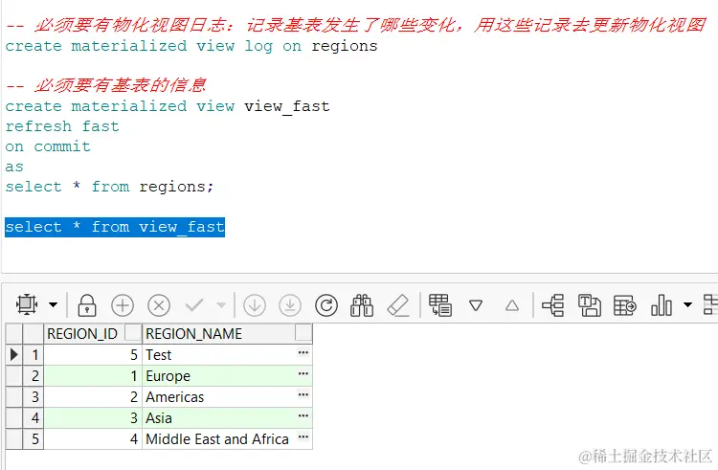This screenshot has width=718, height=470.
Task: Click the select-grid icon in results toolbar
Action: click(x=27, y=304)
